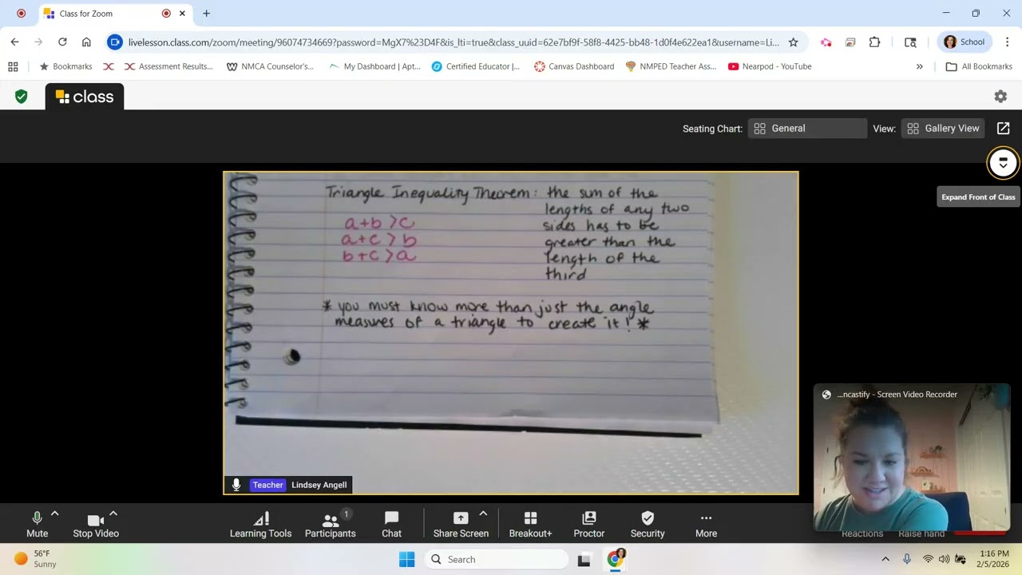Image resolution: width=1022 pixels, height=575 pixels.
Task: Open the apps grid in bookmarks bar
Action: pyautogui.click(x=13, y=66)
